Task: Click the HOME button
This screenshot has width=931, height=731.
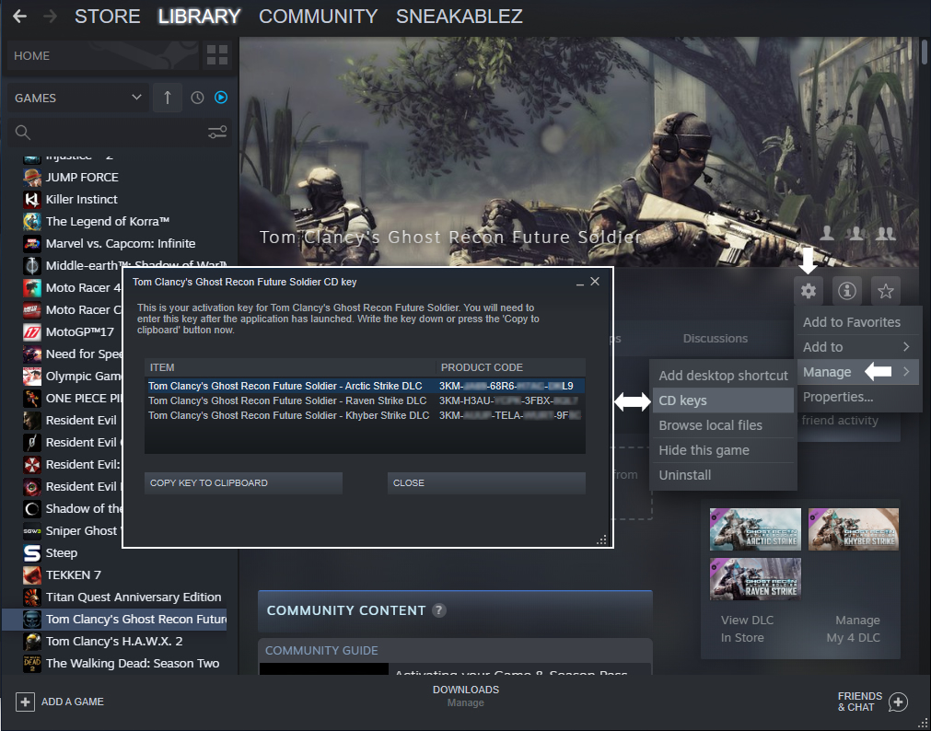Action: coord(102,55)
